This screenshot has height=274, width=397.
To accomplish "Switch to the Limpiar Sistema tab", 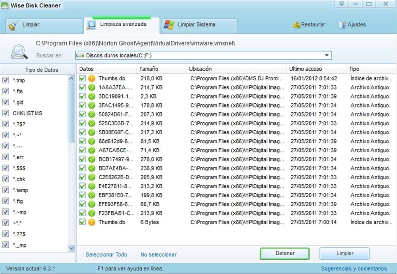I will [199, 26].
